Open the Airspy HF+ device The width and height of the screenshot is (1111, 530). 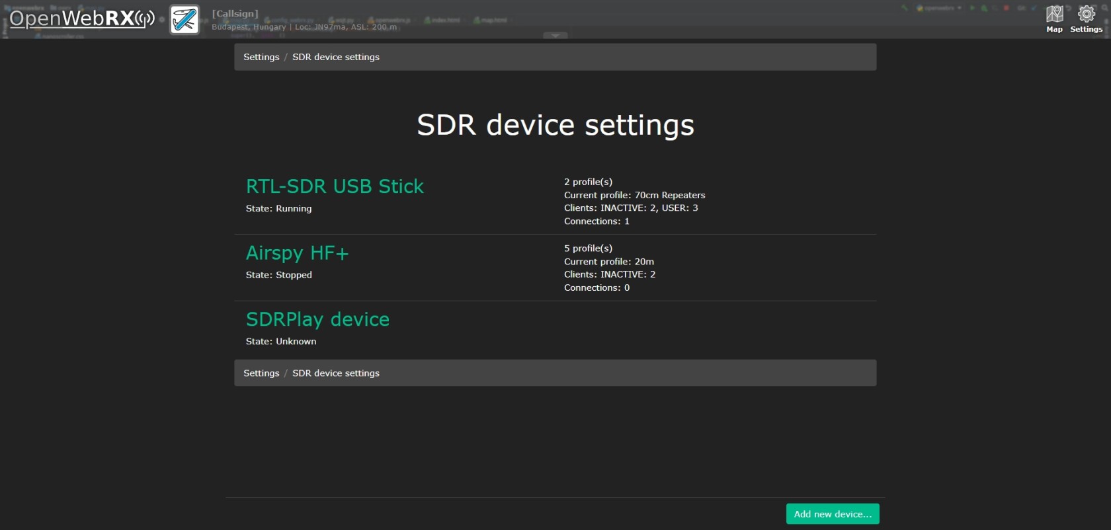pyautogui.click(x=297, y=253)
